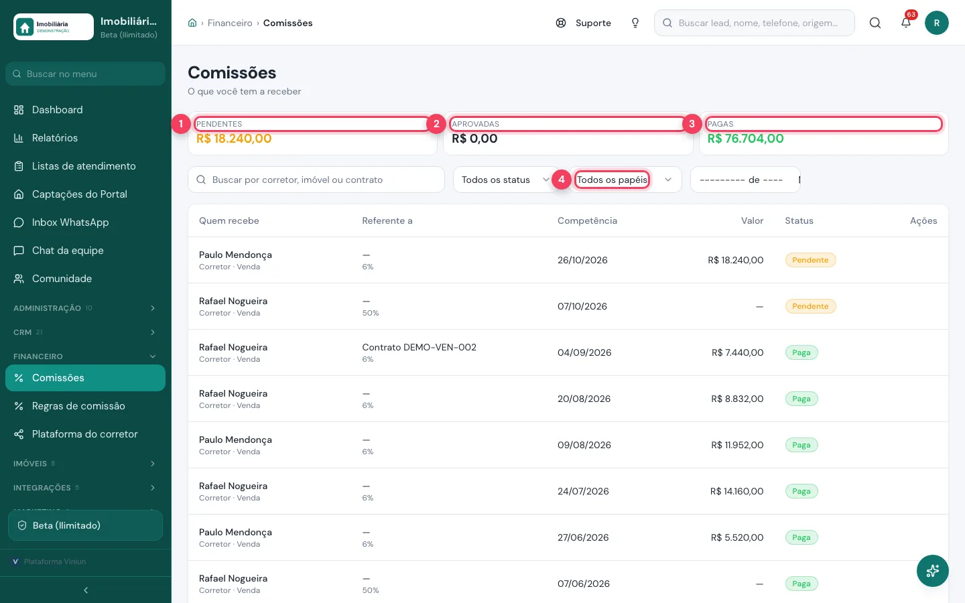Click the Valor column header
This screenshot has height=603, width=965.
(x=752, y=220)
